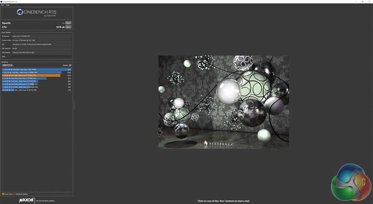
Task: Click the CB Version 64 Bit value
Action: point(42,48)
